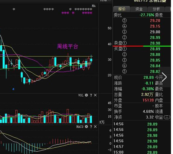The image size is (173, 154).
Task: Click the 委比 value -27.76%
Action: tap(147, 15)
